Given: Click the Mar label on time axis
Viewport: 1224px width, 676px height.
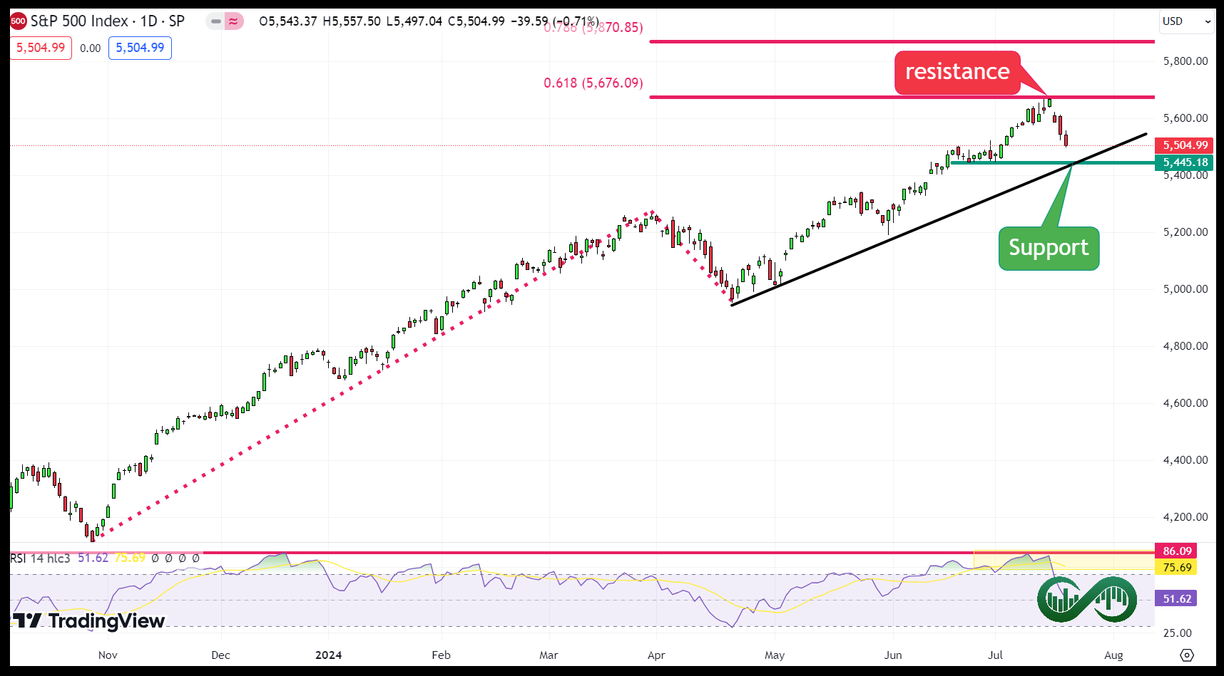Looking at the screenshot, I should pos(549,655).
